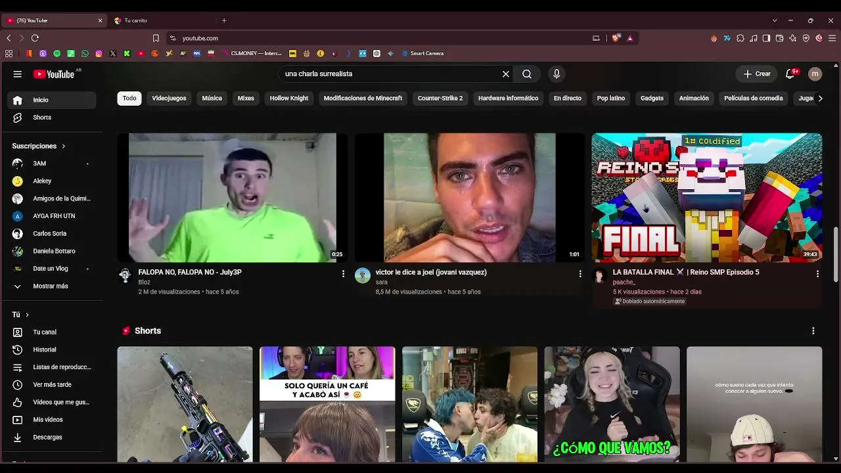Image resolution: width=841 pixels, height=473 pixels.
Task: Open the Brave Wallet icon
Action: (x=779, y=38)
